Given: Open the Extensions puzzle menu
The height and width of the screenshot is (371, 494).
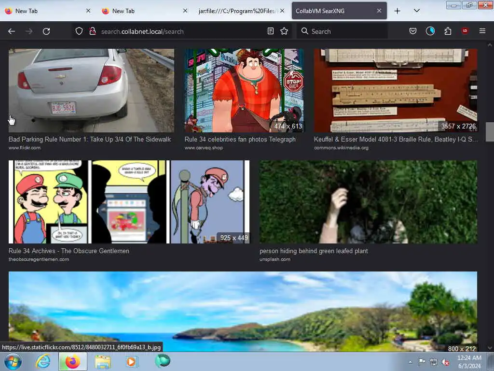Looking at the screenshot, I should point(448,31).
